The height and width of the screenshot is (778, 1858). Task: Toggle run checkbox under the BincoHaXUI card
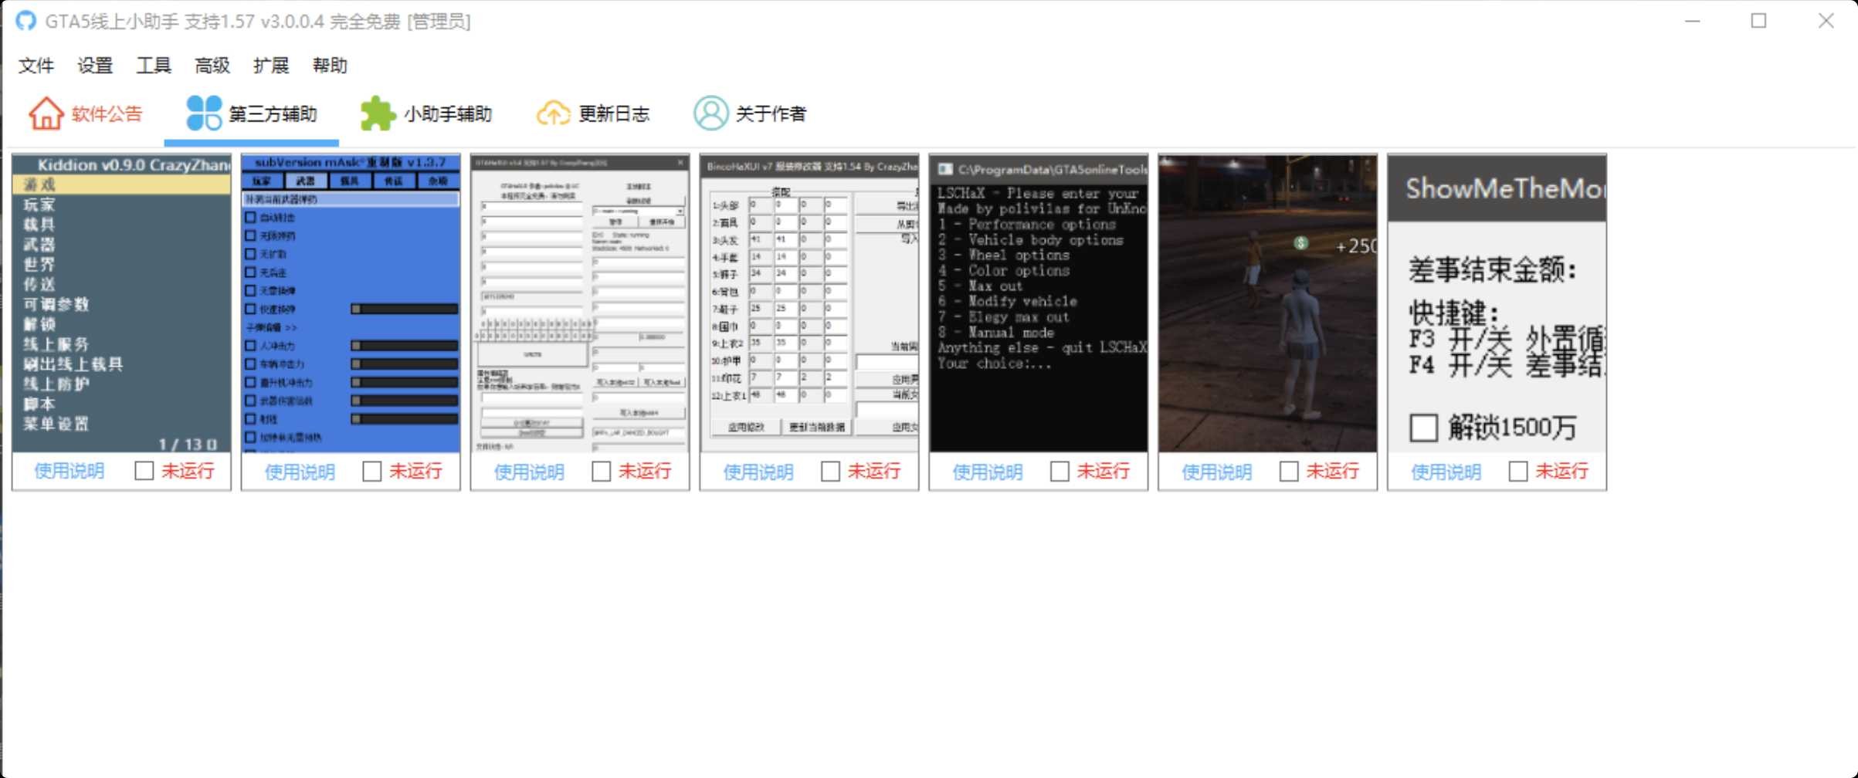point(831,471)
